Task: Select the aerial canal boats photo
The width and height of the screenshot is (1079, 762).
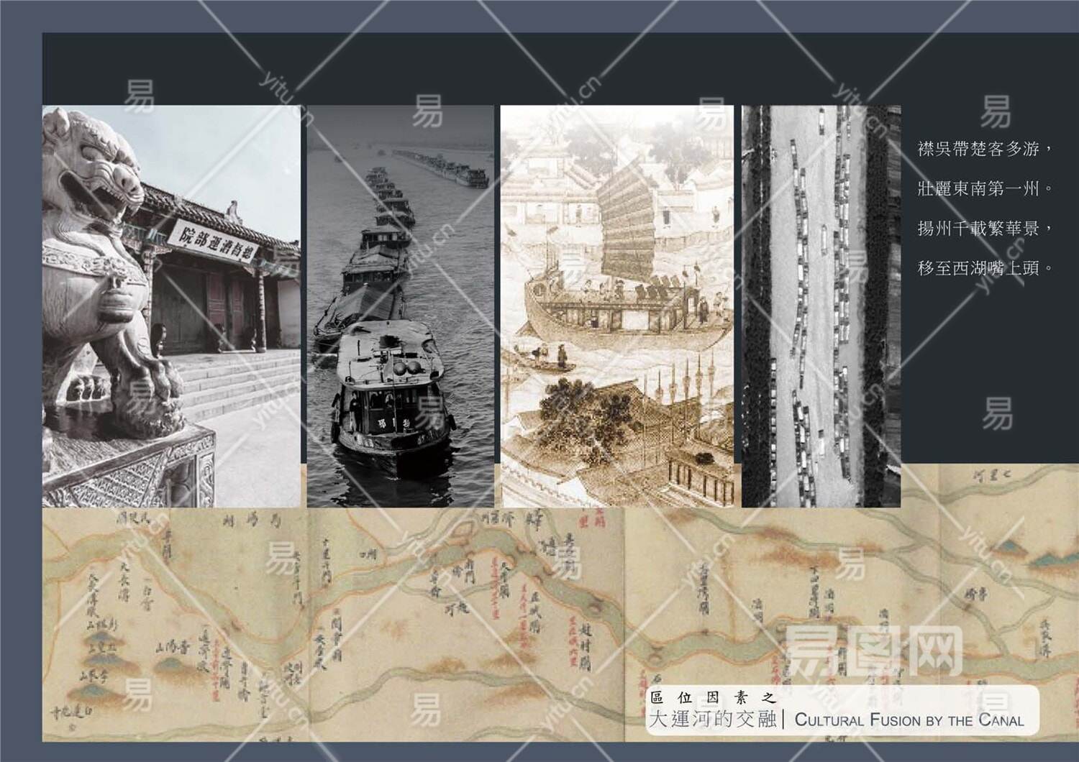Action: [x=821, y=306]
